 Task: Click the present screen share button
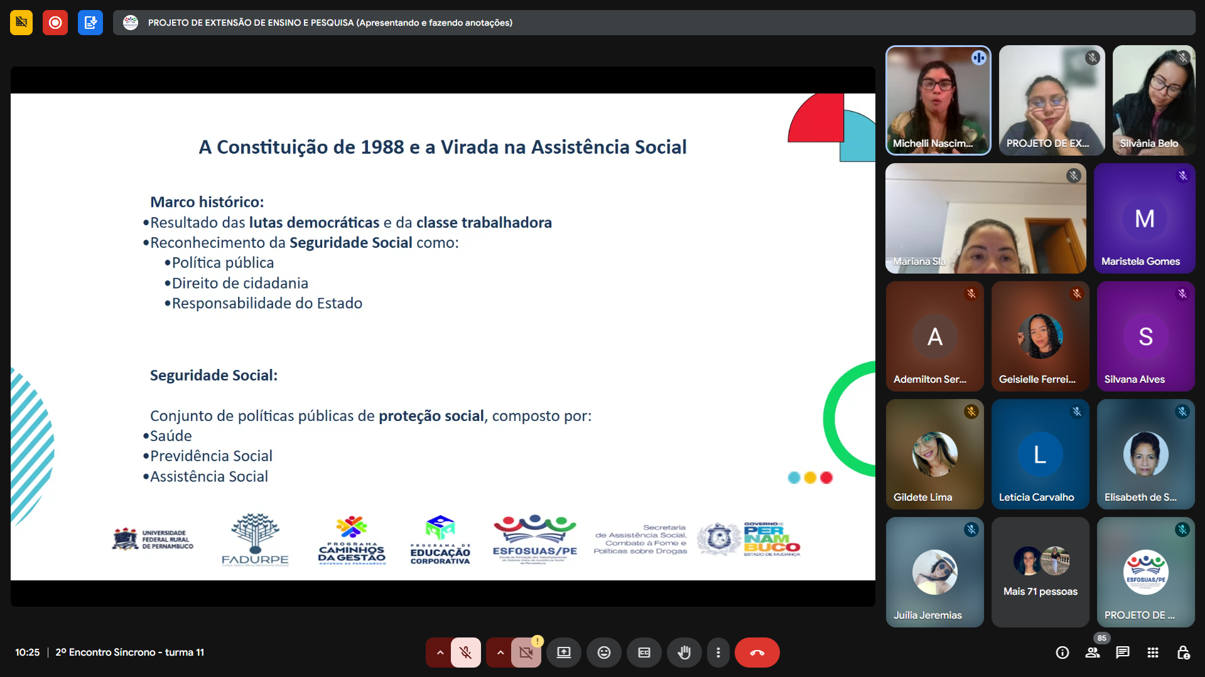[x=563, y=653]
